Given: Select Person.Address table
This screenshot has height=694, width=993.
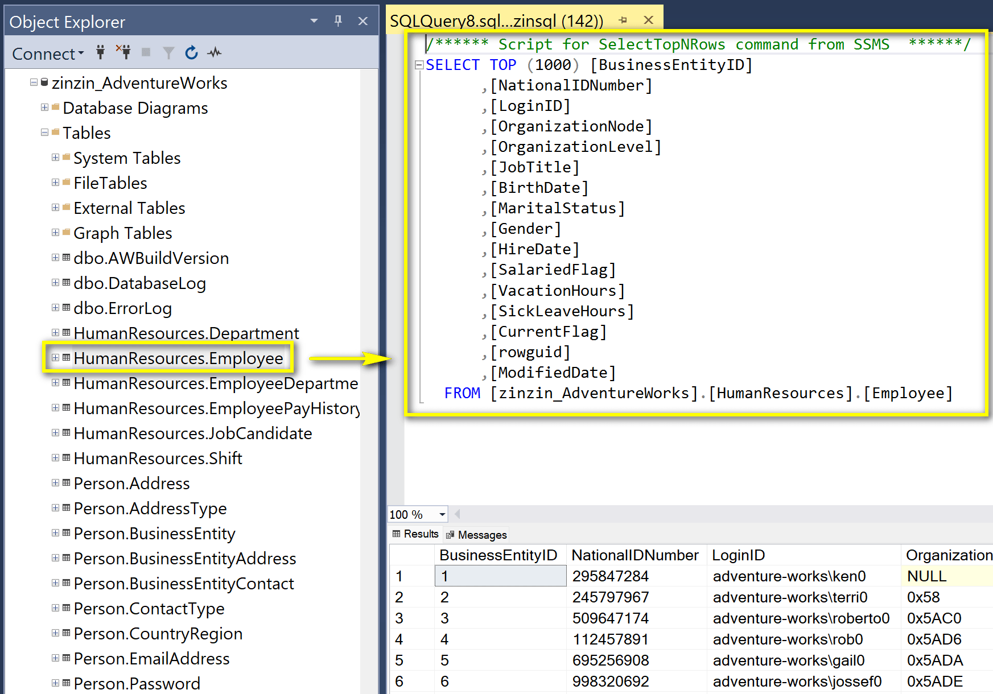Looking at the screenshot, I should [131, 484].
